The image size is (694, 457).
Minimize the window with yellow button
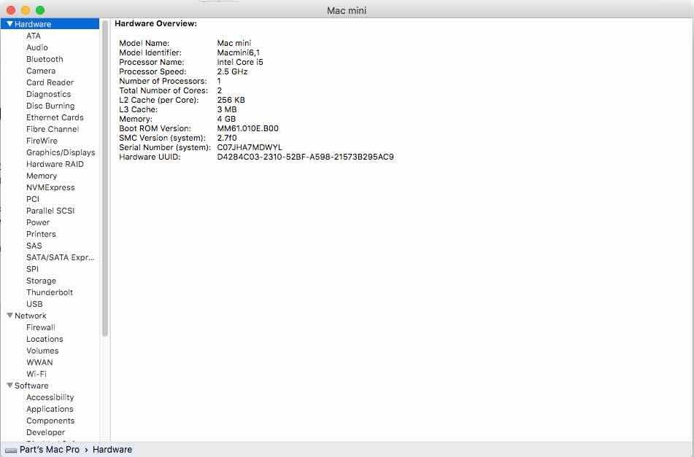(26, 10)
